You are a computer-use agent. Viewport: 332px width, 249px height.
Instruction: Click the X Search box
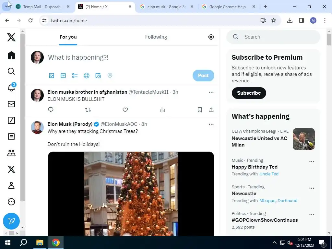click(x=273, y=37)
